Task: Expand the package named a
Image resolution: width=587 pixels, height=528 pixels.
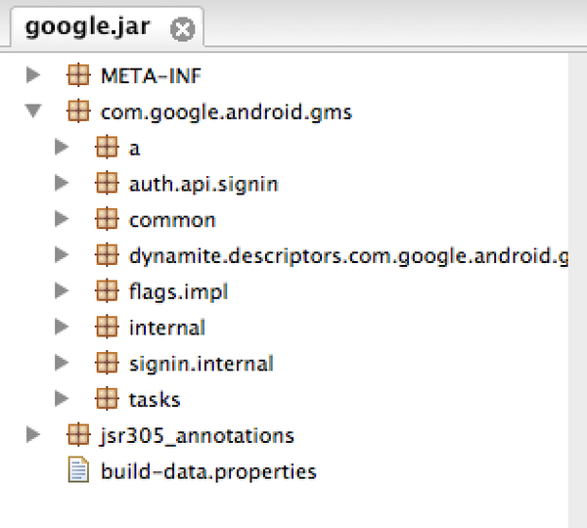Action: tap(62, 147)
